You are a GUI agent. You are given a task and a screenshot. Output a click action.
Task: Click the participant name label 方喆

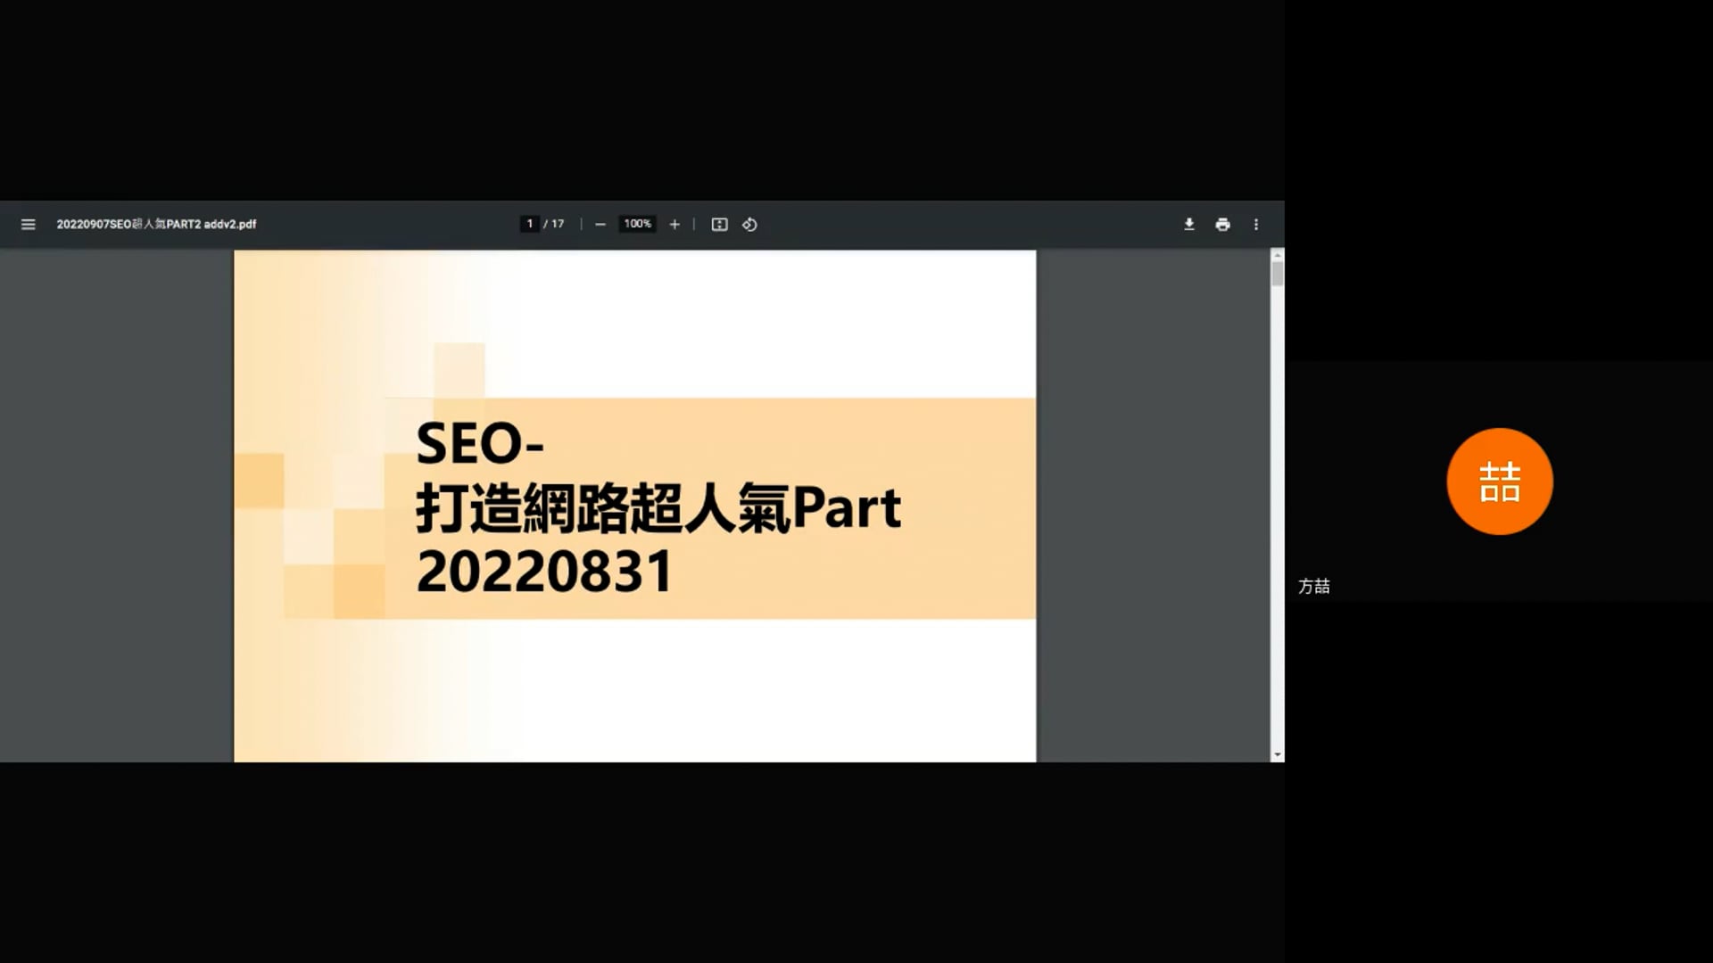tap(1313, 586)
